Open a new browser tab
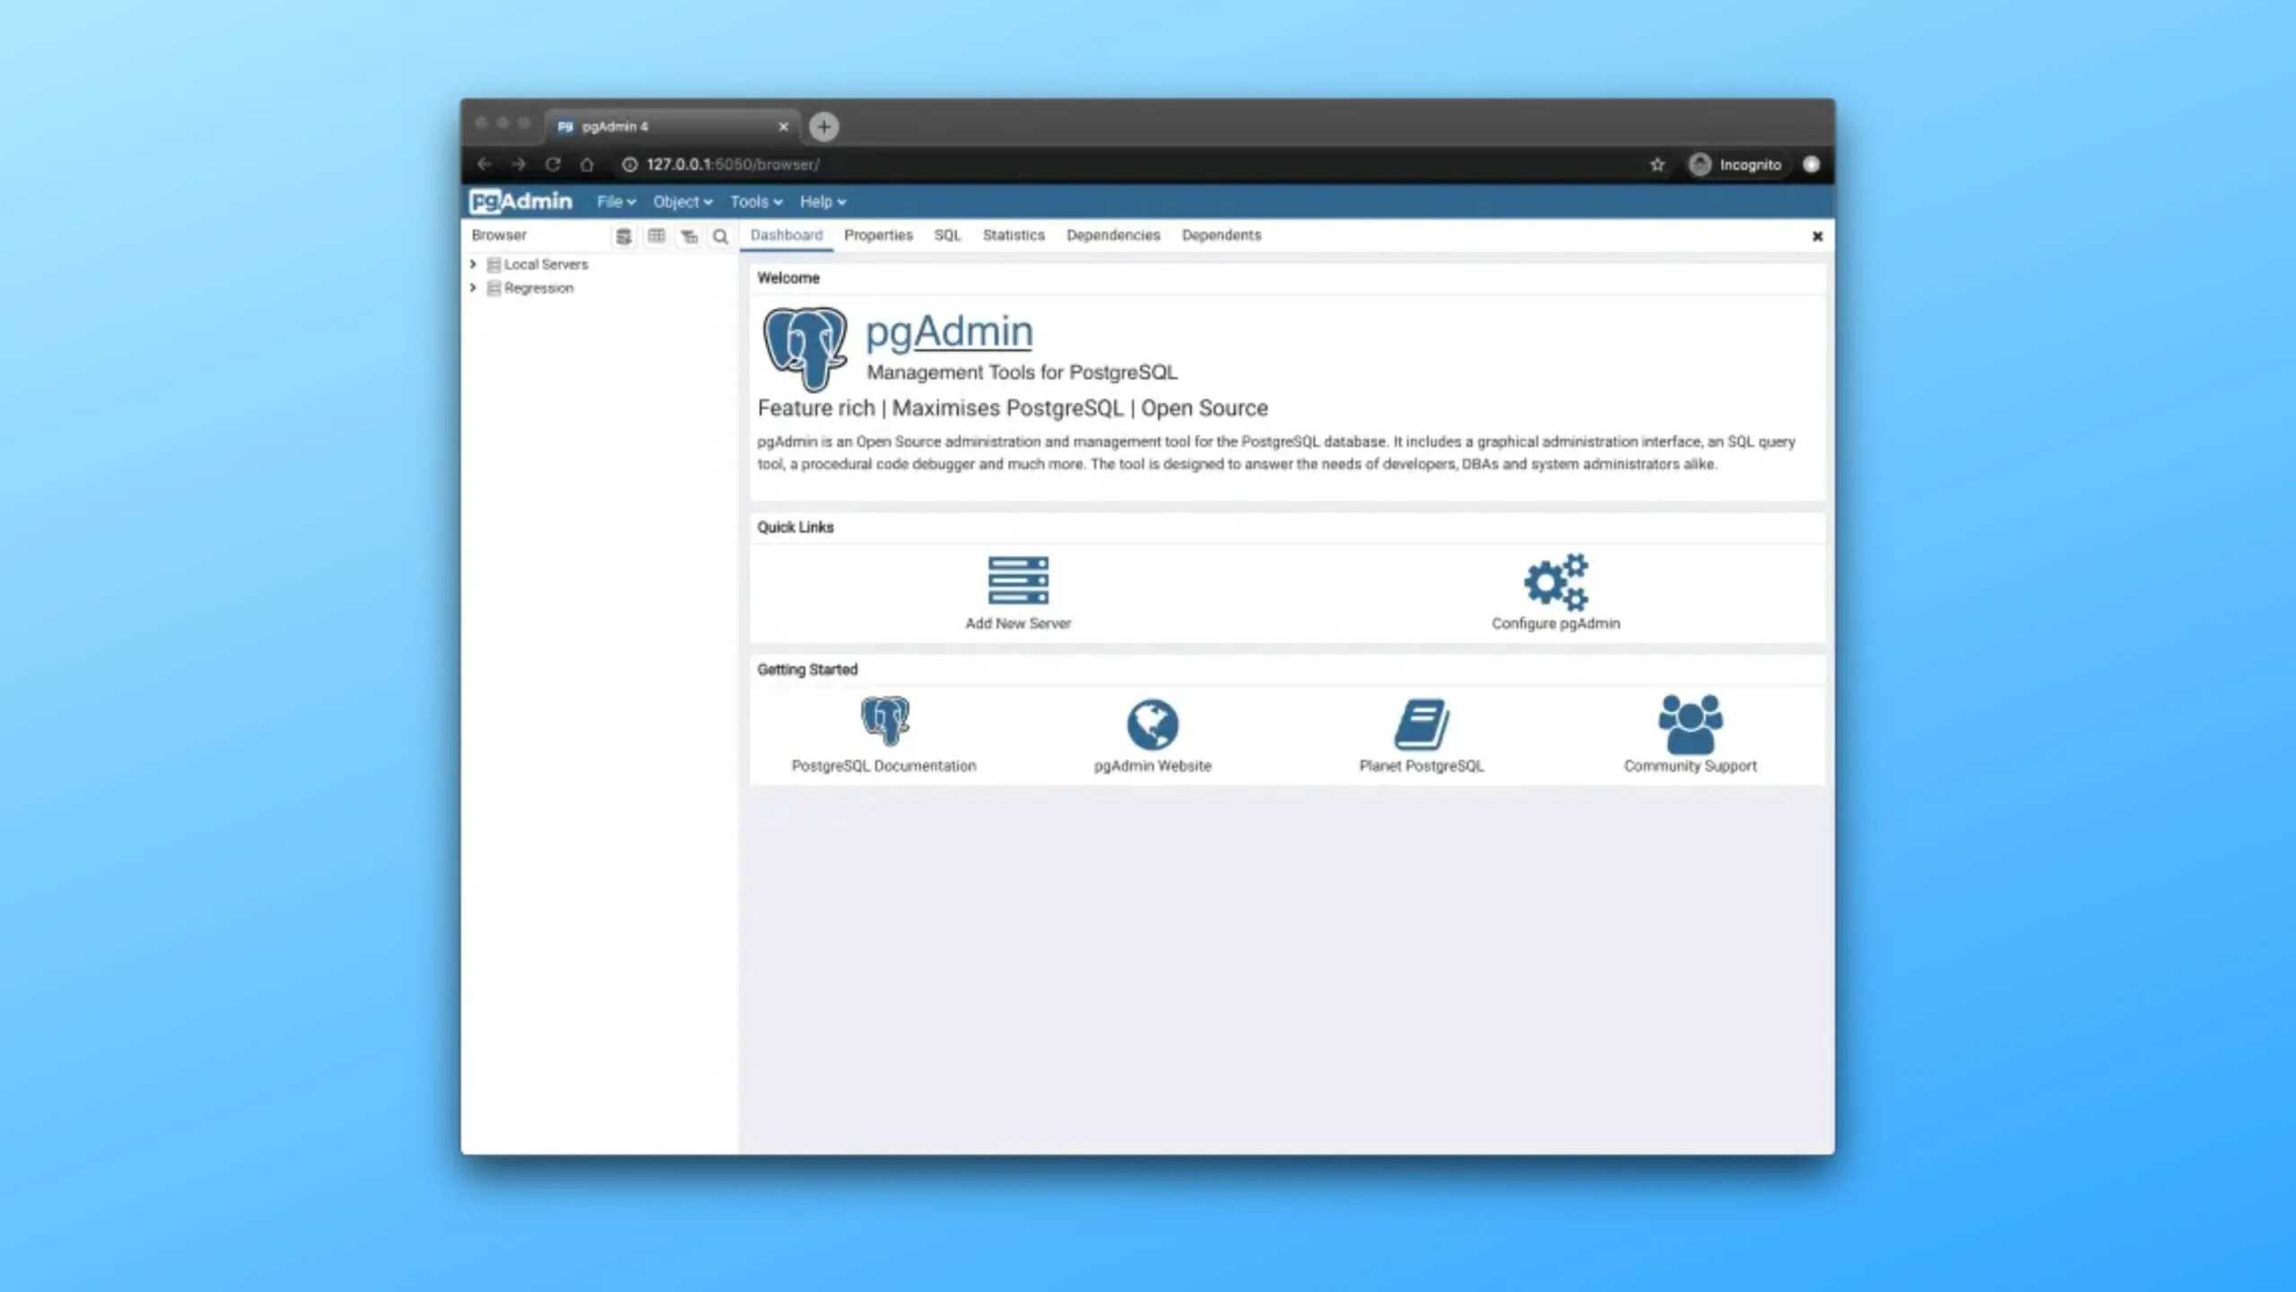The width and height of the screenshot is (2296, 1292). (823, 127)
